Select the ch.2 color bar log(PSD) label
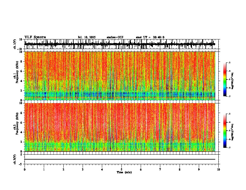 pos(233,132)
